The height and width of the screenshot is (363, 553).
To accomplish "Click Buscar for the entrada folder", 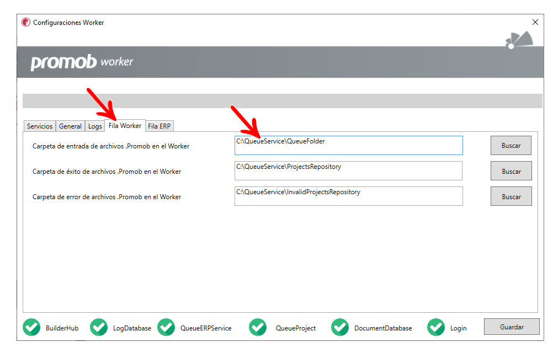I will click(511, 146).
